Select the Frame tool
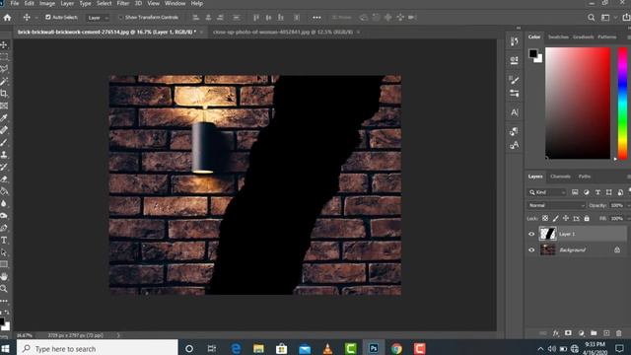Screen dimensions: 631x355 (4, 106)
